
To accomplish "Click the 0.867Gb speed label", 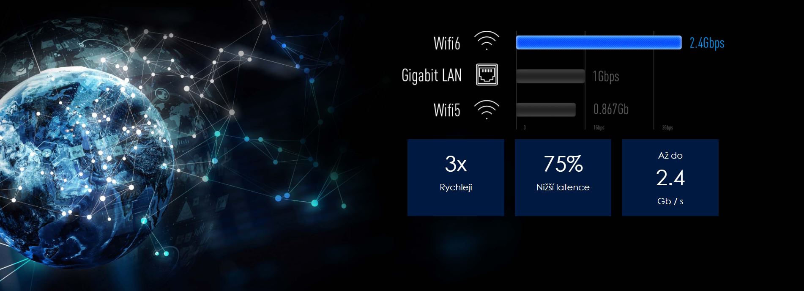I will pos(611,110).
